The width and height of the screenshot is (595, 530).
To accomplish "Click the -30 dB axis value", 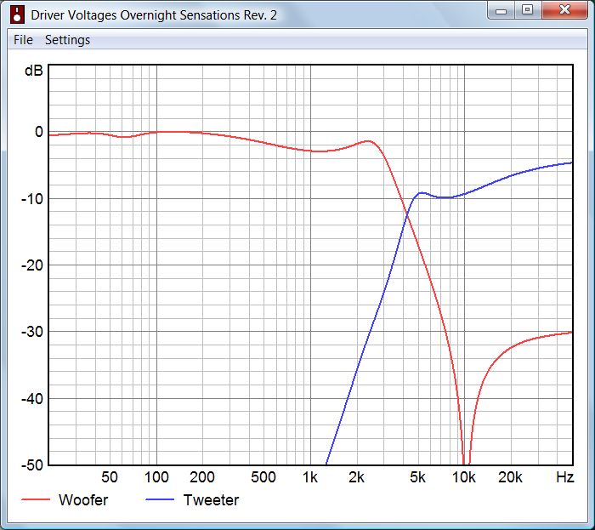I will tap(32, 332).
